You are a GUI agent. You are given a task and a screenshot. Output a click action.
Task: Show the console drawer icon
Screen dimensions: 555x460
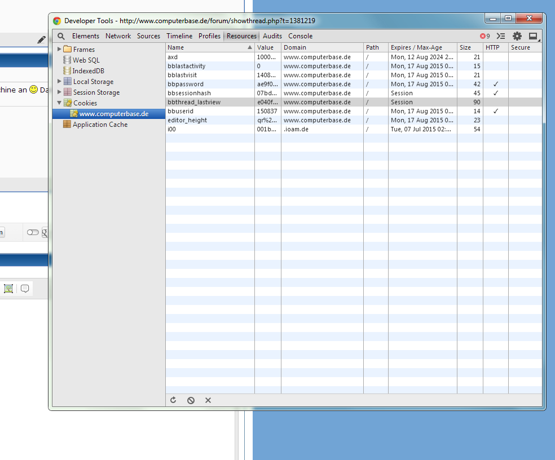(x=501, y=36)
